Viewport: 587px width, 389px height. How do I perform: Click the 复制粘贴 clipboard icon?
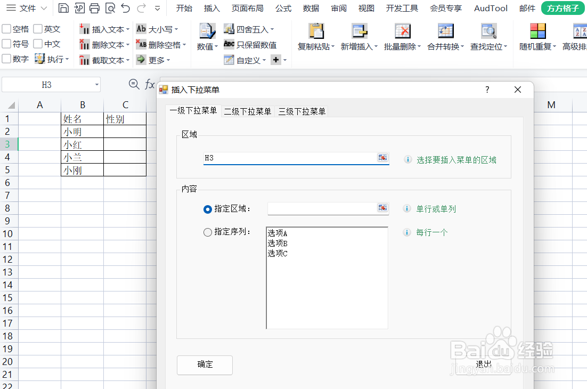tap(316, 31)
